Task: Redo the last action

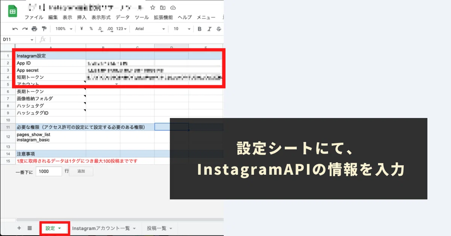Action: tap(25, 29)
